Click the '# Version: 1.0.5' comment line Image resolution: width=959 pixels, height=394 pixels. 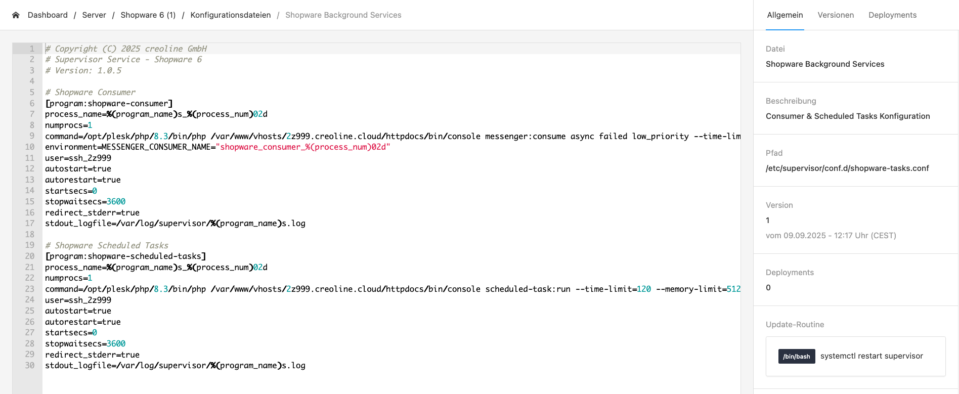83,70
